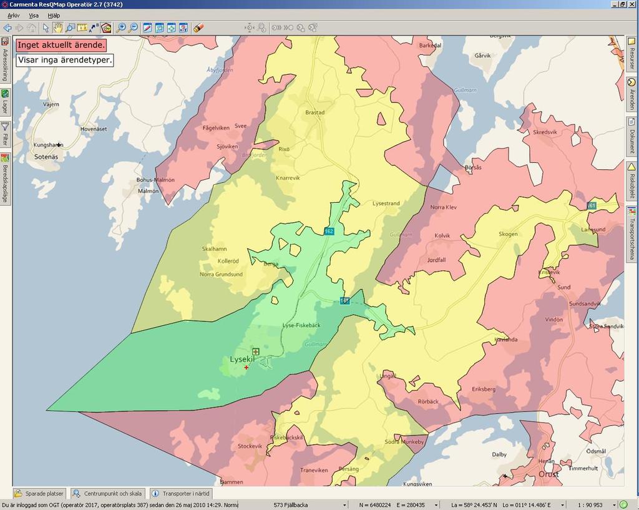
Task: Click the blue back arrow icon
Action: [x=7, y=27]
